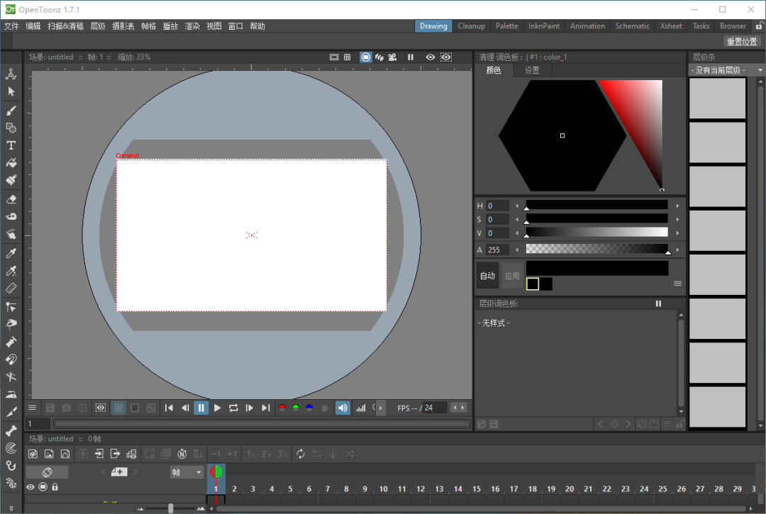Select the Hook tool
766x514 pixels.
pyautogui.click(x=11, y=466)
